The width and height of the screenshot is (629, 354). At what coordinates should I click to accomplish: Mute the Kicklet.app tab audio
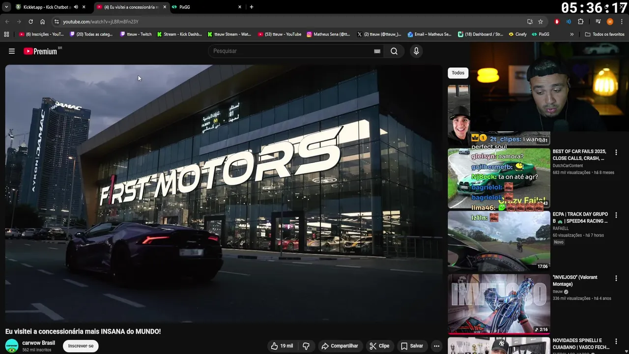[x=76, y=7]
